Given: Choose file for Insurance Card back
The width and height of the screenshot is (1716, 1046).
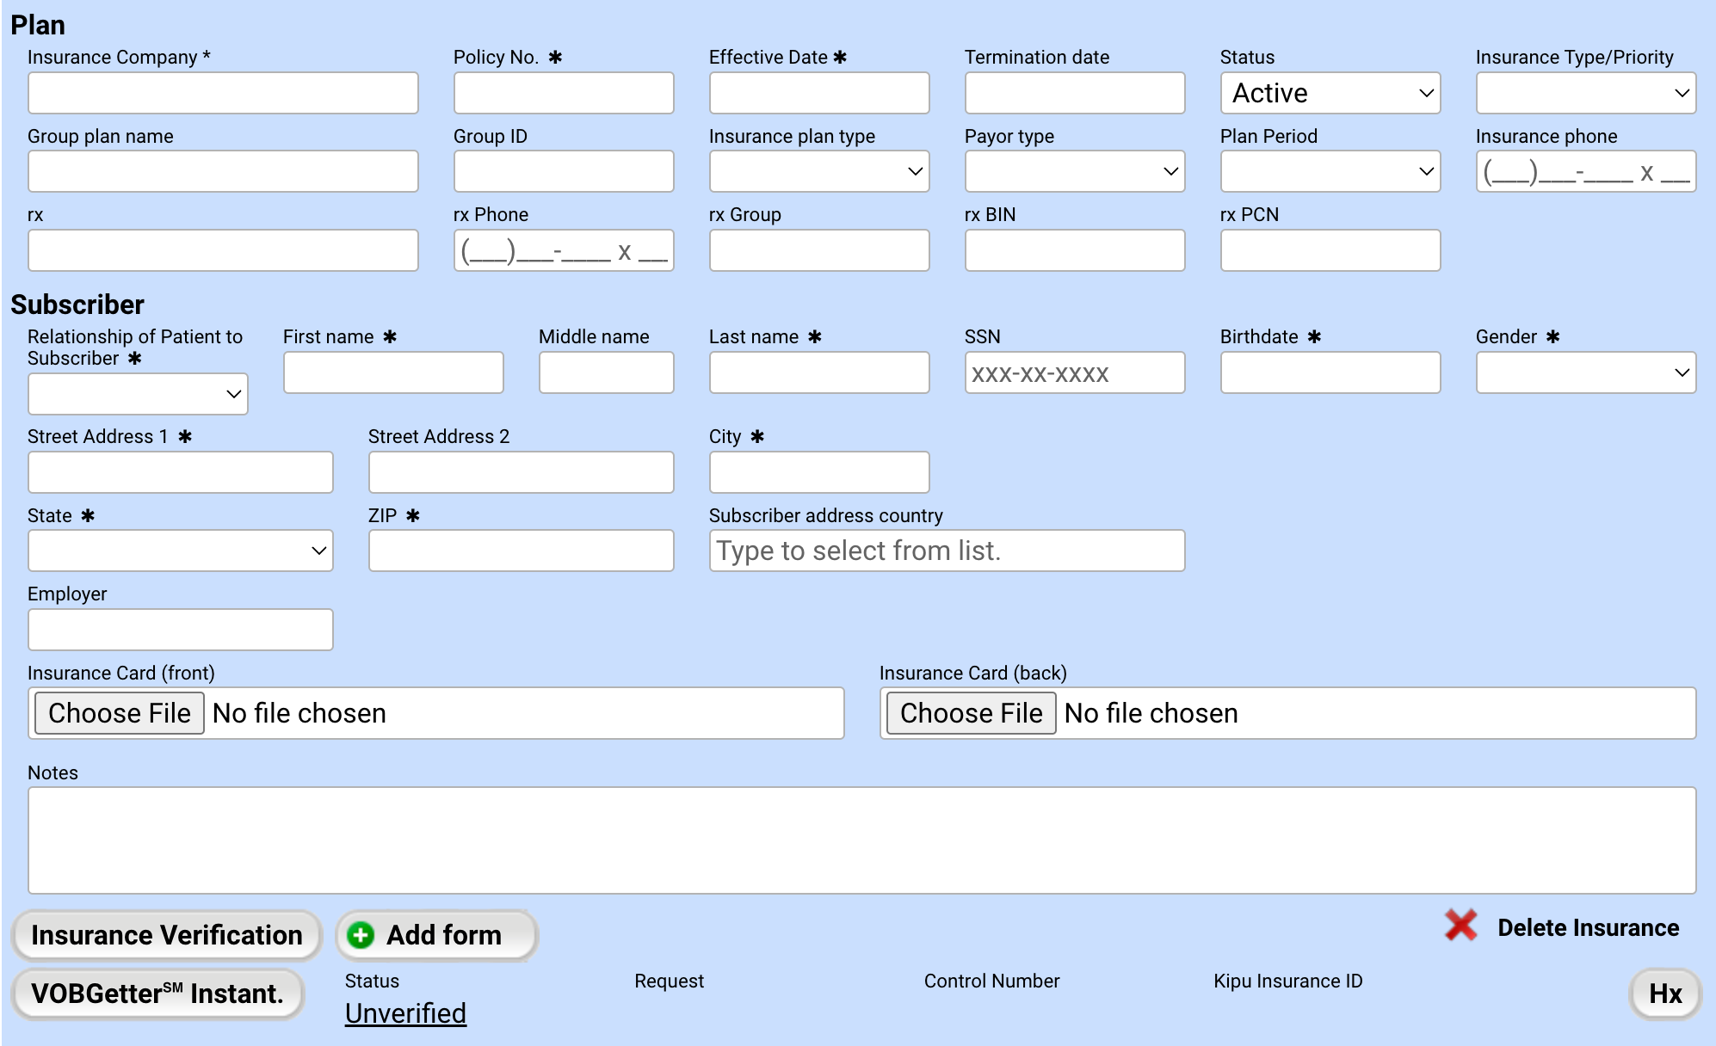Looking at the screenshot, I should (971, 713).
